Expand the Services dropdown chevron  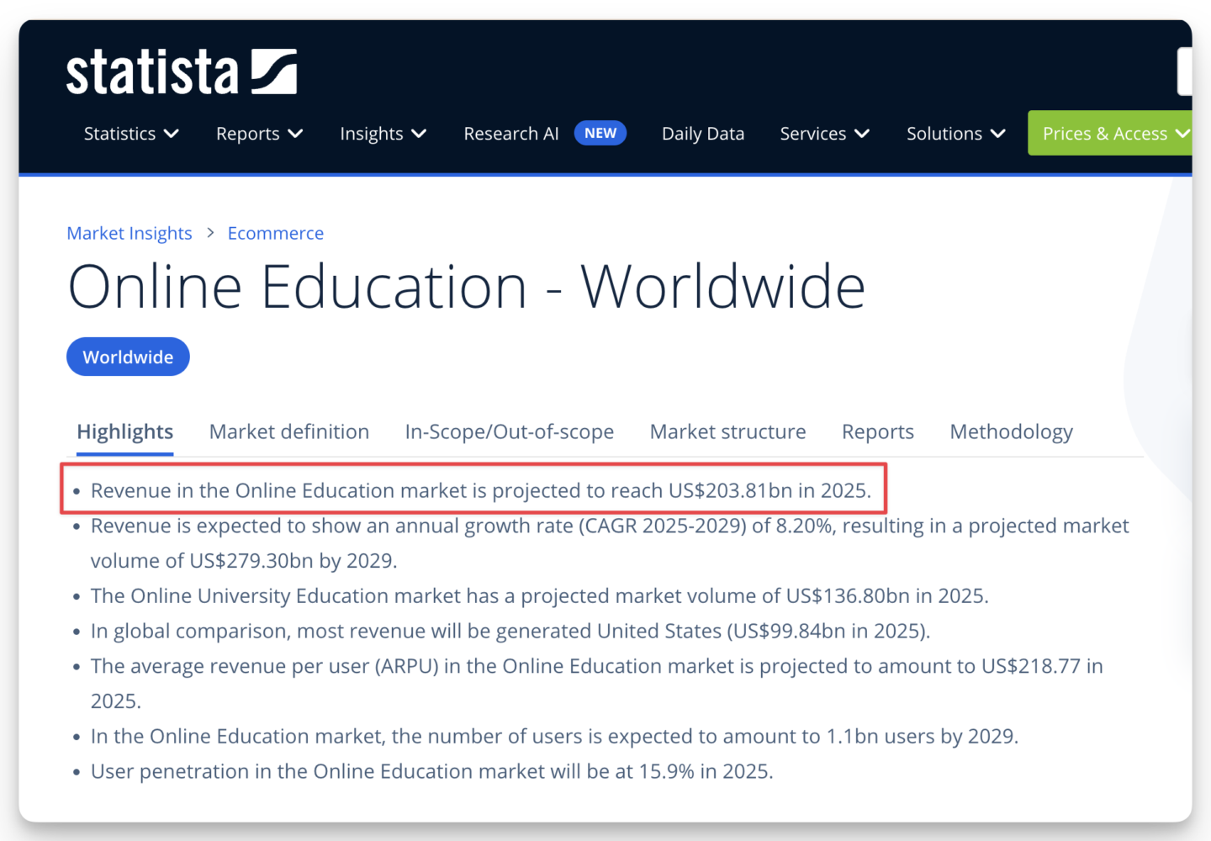click(x=862, y=134)
